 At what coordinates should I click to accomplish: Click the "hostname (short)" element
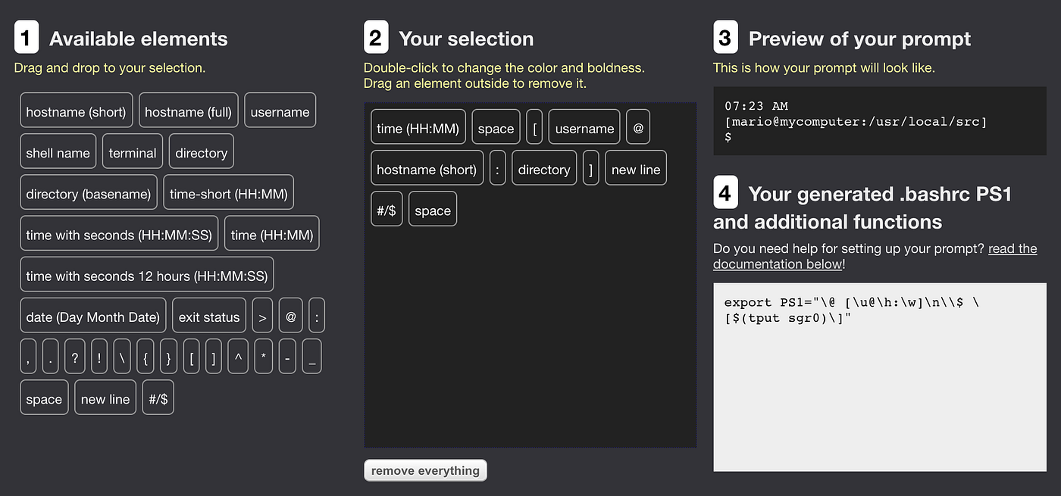coord(76,110)
